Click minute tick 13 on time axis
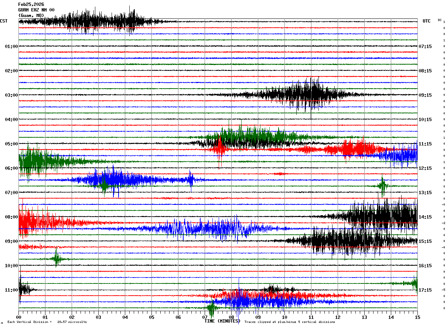This screenshot has height=327, width=447. click(x=364, y=317)
